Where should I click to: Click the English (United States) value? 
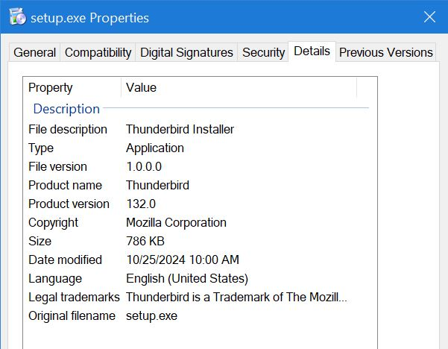pyautogui.click(x=187, y=279)
